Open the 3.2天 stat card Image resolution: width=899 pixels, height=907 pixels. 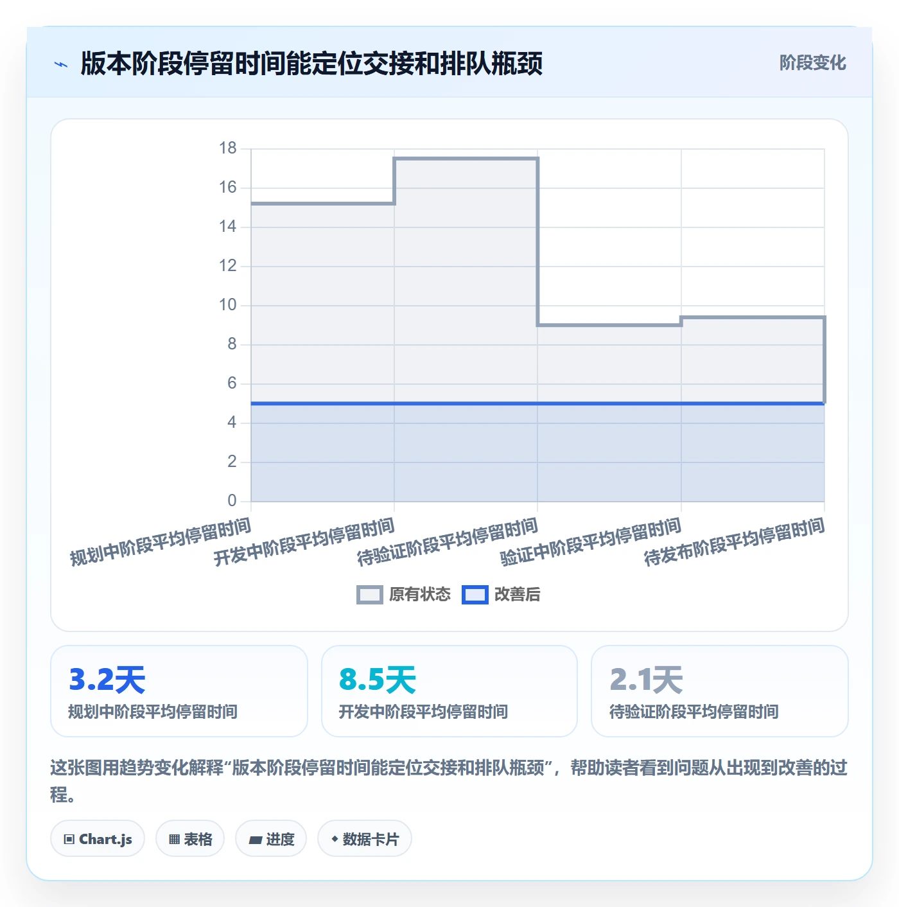(179, 691)
